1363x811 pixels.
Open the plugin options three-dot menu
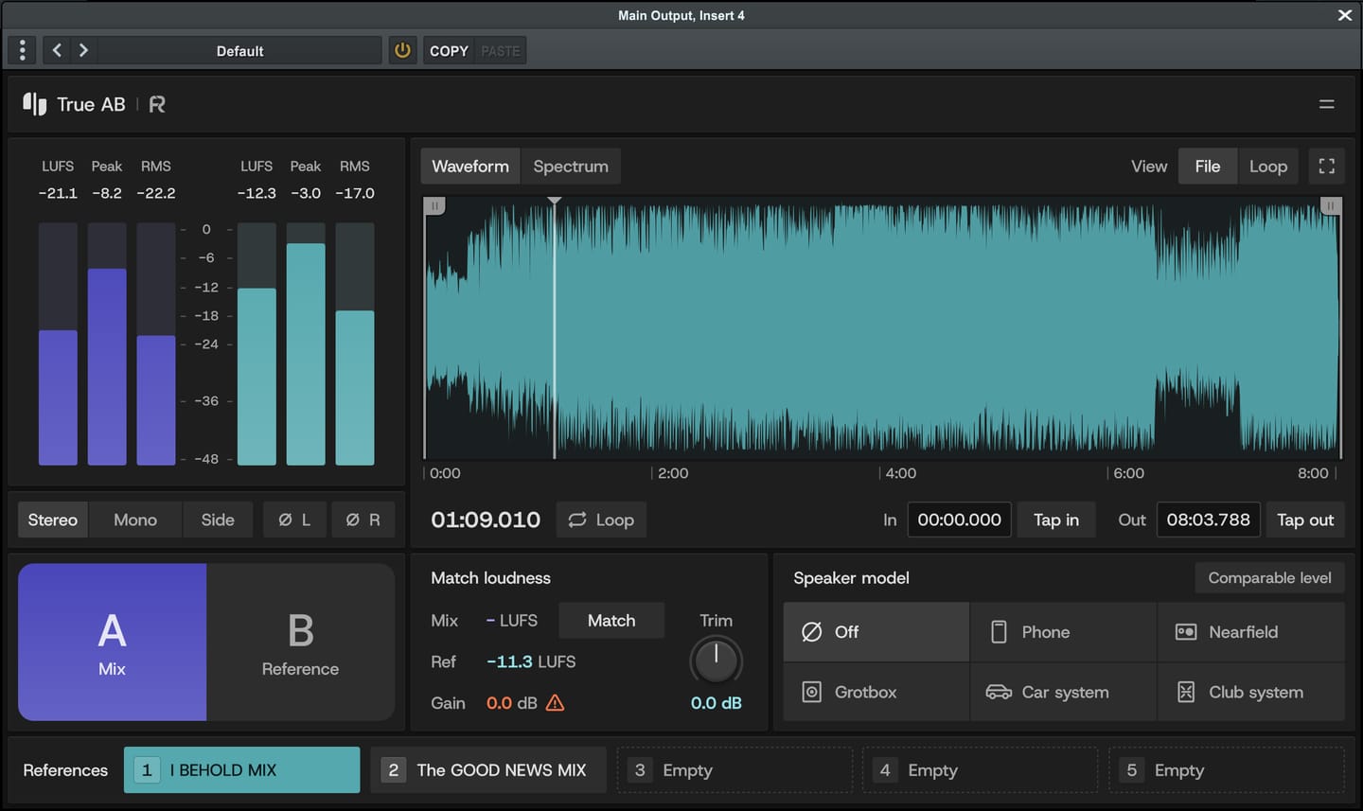coord(22,50)
